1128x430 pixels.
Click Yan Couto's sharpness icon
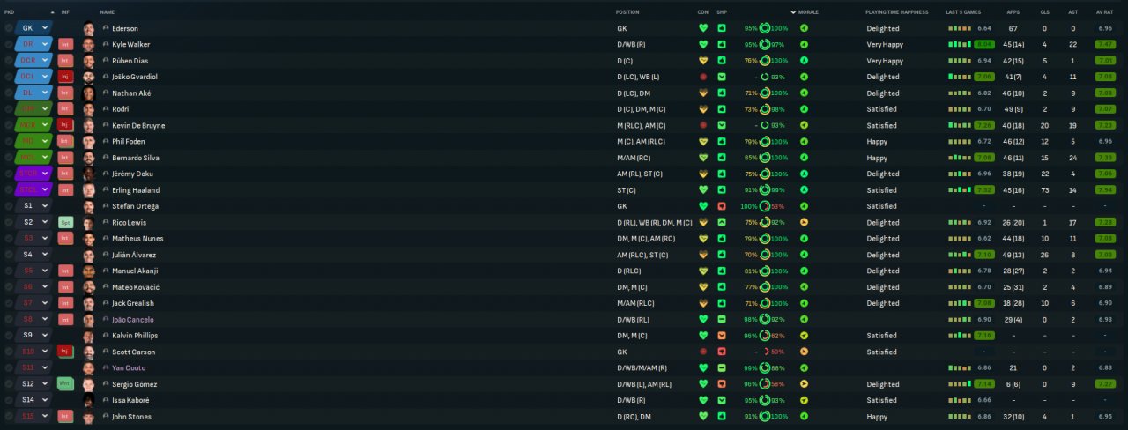pos(722,367)
